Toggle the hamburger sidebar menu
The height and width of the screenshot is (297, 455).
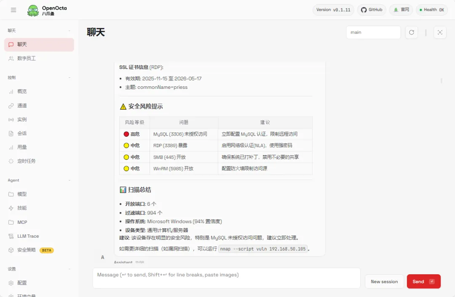coord(13,10)
